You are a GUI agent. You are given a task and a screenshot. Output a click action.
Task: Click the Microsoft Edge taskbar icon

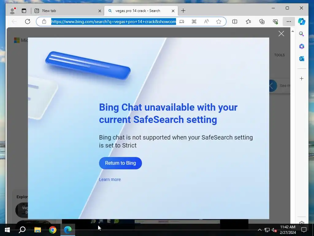(68, 230)
